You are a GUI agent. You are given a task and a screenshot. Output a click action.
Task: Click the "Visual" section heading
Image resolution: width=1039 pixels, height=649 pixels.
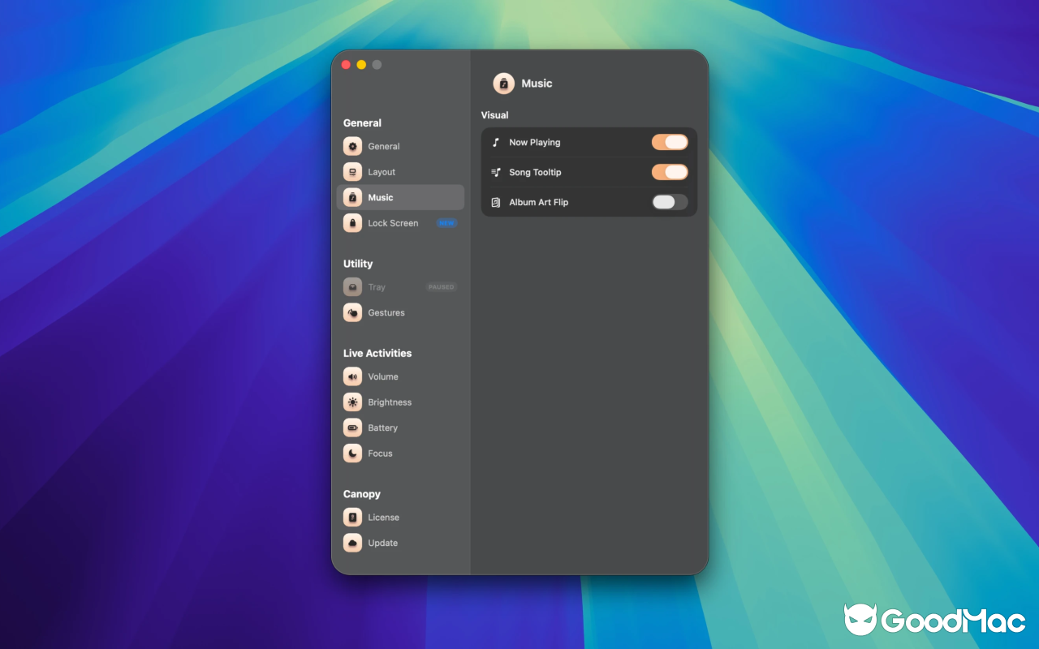494,115
